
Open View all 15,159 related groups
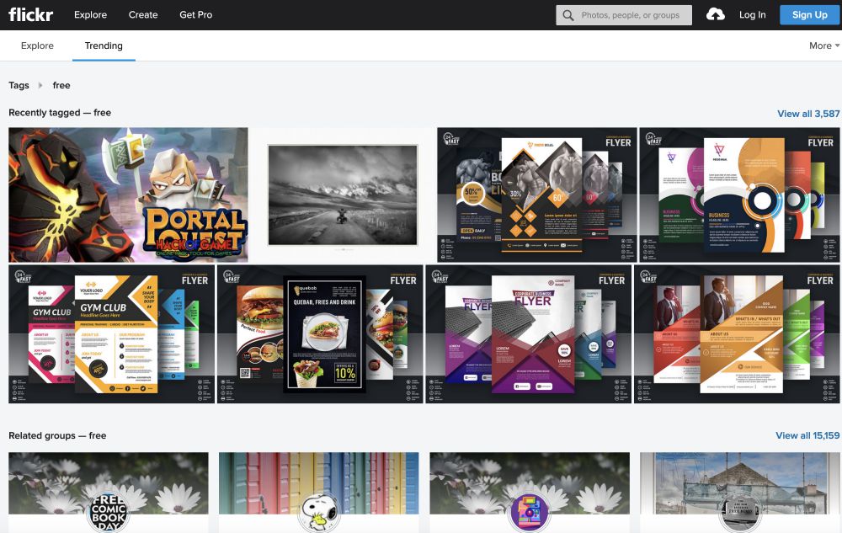pyautogui.click(x=807, y=435)
